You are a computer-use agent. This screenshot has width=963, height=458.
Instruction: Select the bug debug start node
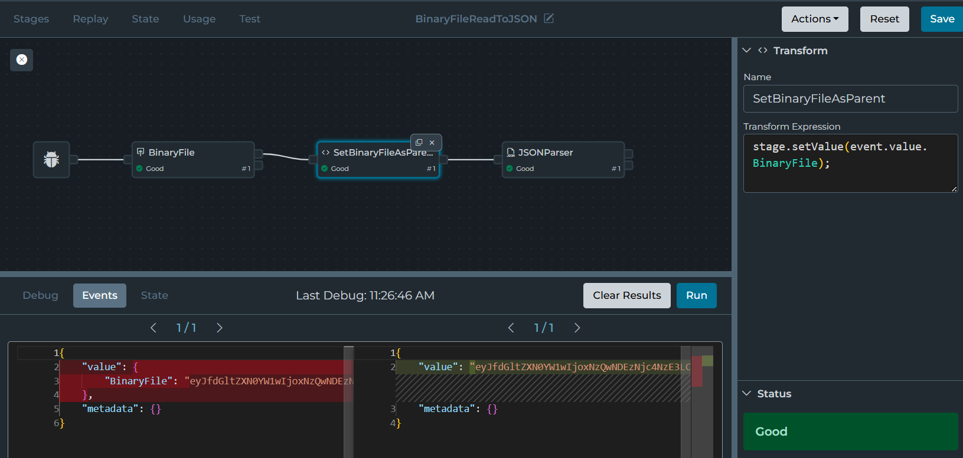coord(51,159)
